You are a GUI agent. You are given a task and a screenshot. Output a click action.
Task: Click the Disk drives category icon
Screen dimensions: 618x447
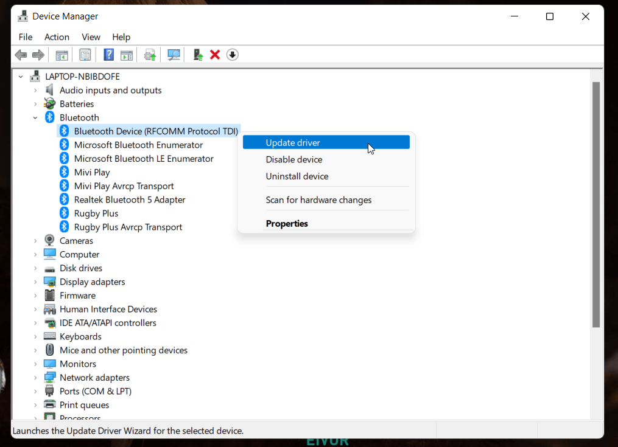50,269
